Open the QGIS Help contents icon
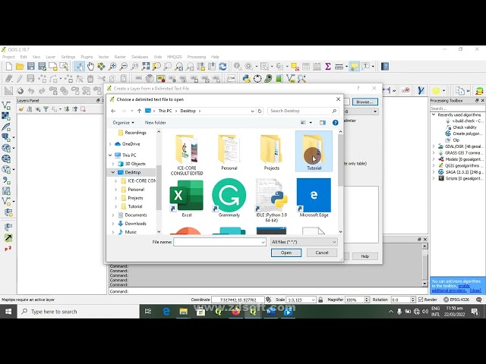486x364 pixels. 385,66
